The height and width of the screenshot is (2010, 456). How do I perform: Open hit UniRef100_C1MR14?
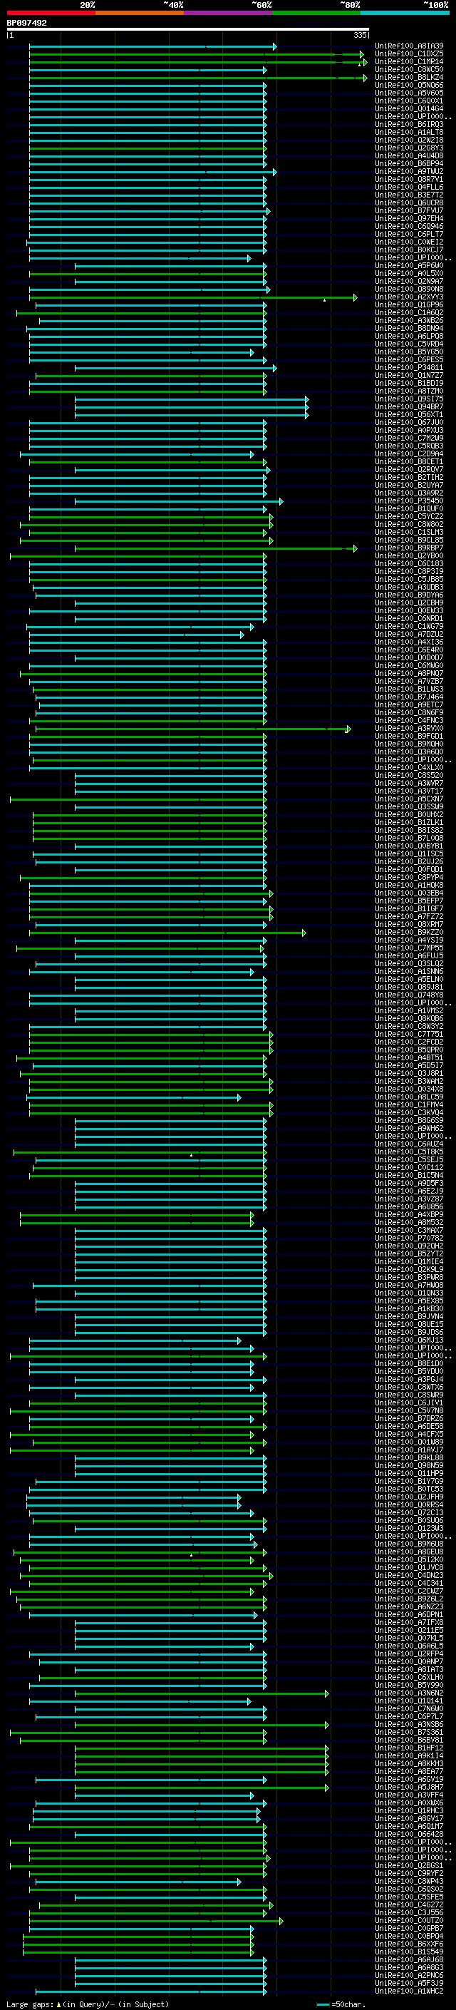pos(409,61)
